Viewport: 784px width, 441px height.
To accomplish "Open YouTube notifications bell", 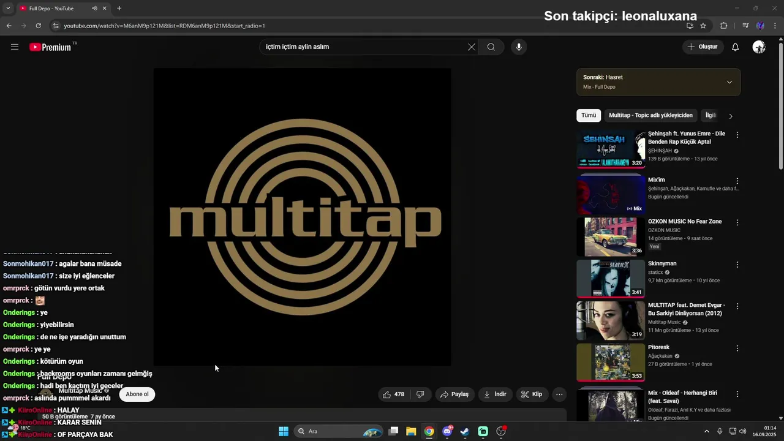I will 736,47.
